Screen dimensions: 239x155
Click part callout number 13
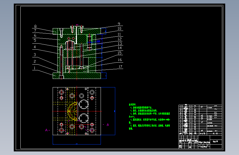[120, 44]
